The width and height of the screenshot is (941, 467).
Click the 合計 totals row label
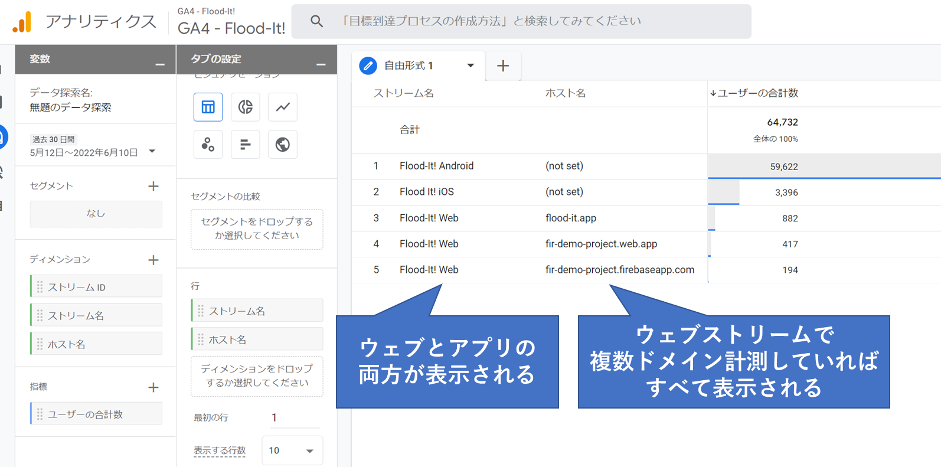point(409,130)
